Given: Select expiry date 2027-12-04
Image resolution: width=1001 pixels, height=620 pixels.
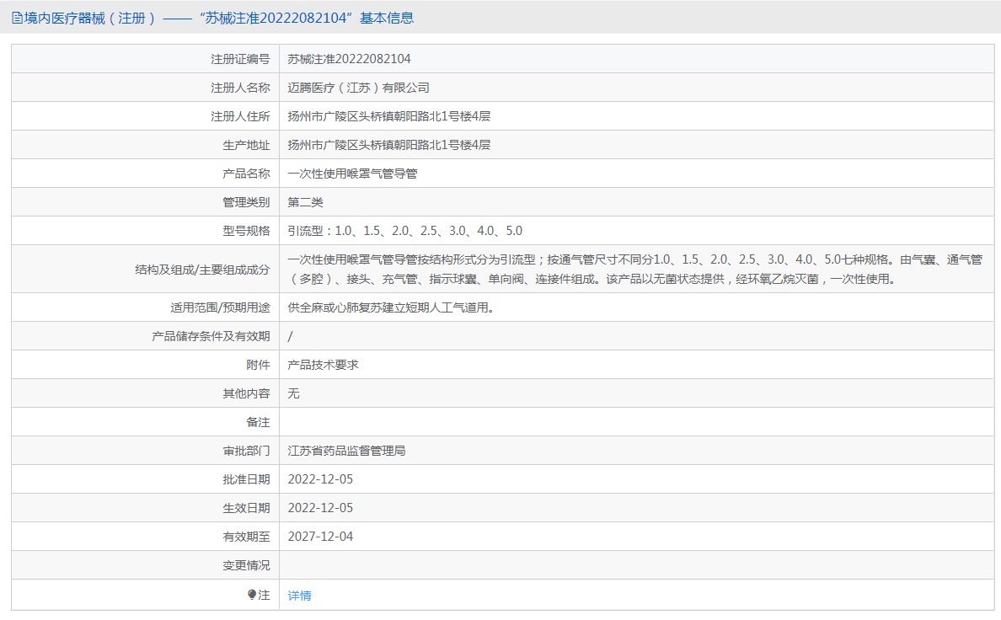Looking at the screenshot, I should tap(320, 537).
